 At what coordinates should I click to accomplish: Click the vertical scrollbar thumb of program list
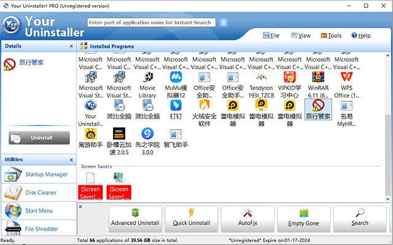coord(387,155)
